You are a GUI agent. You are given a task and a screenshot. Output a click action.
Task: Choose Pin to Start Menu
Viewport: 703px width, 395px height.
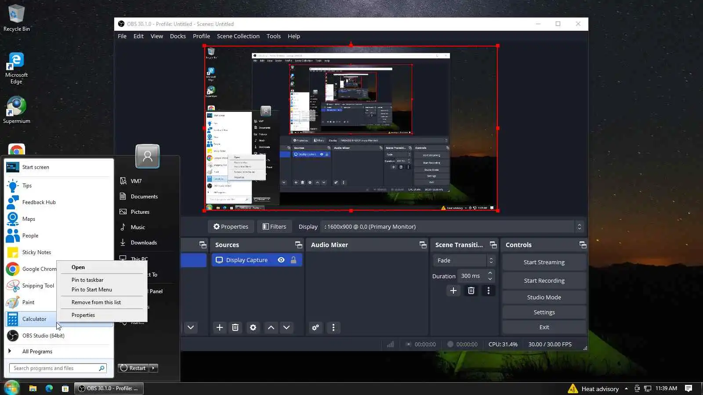pyautogui.click(x=102, y=290)
